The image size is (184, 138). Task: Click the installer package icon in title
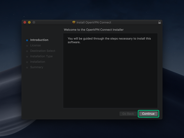point(74,22)
